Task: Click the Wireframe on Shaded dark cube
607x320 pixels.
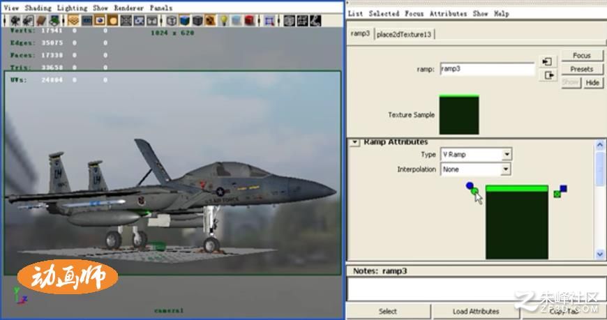Action: (197, 21)
